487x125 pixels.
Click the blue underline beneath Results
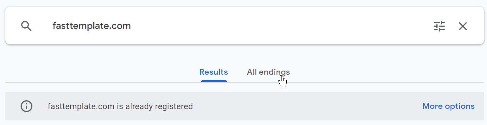click(x=214, y=81)
